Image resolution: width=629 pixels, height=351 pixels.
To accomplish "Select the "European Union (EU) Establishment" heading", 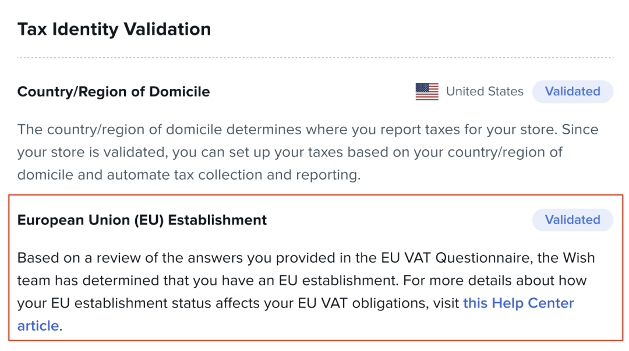I will pyautogui.click(x=142, y=220).
